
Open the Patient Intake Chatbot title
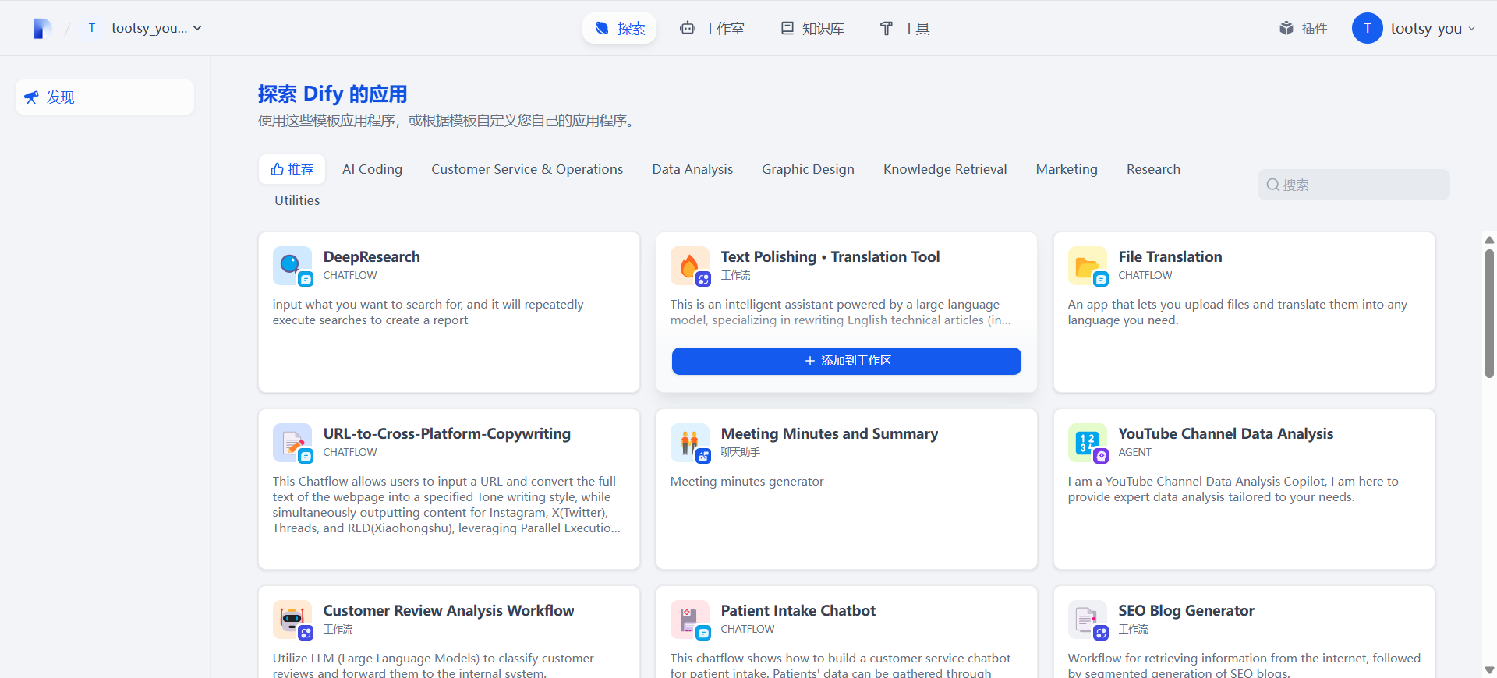(798, 610)
